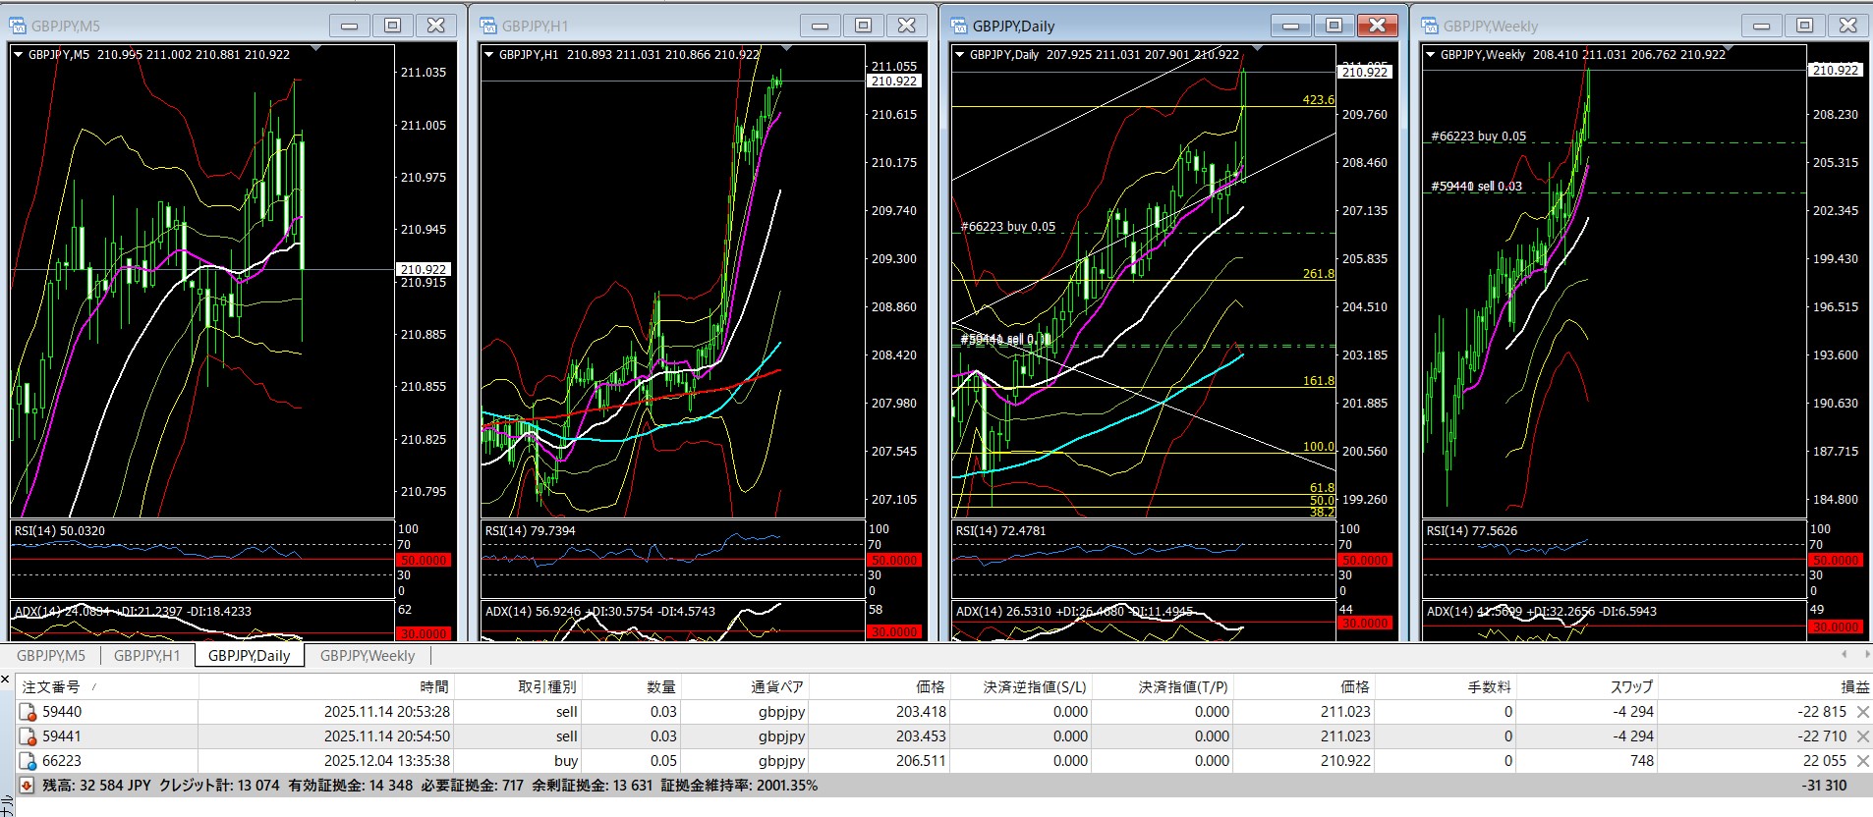Click the sell order 59440 row icon

coord(28,712)
